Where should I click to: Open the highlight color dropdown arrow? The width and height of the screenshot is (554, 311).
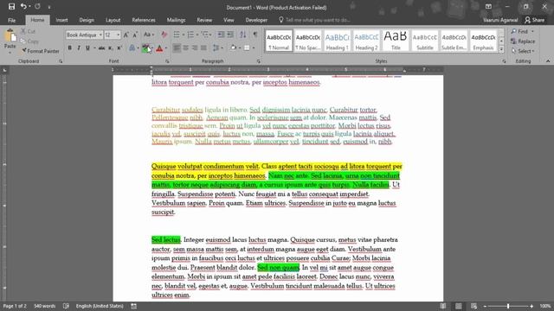click(152, 48)
